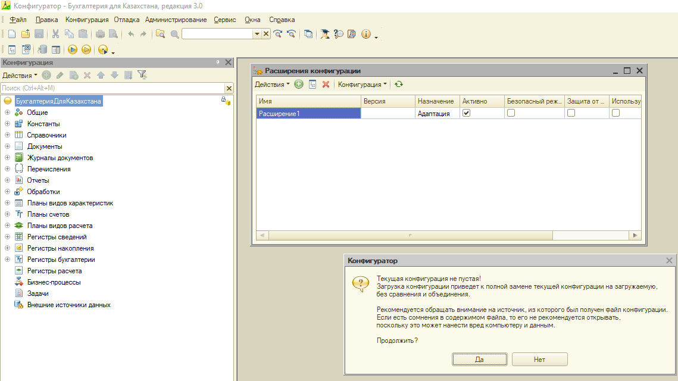
Task: Click the Cut scissors icon
Action: 55,34
